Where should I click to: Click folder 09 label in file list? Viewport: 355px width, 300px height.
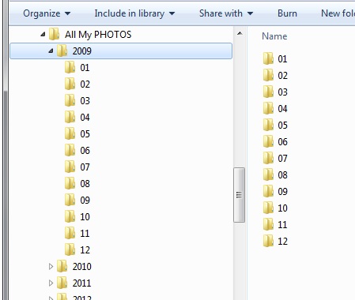click(x=282, y=192)
